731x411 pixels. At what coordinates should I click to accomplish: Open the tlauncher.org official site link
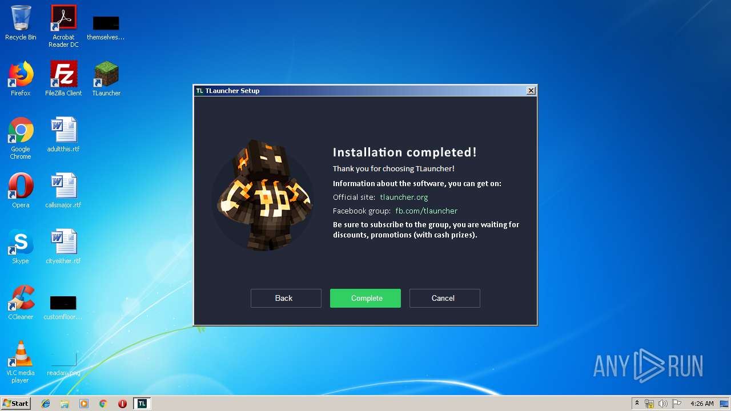[x=404, y=197]
